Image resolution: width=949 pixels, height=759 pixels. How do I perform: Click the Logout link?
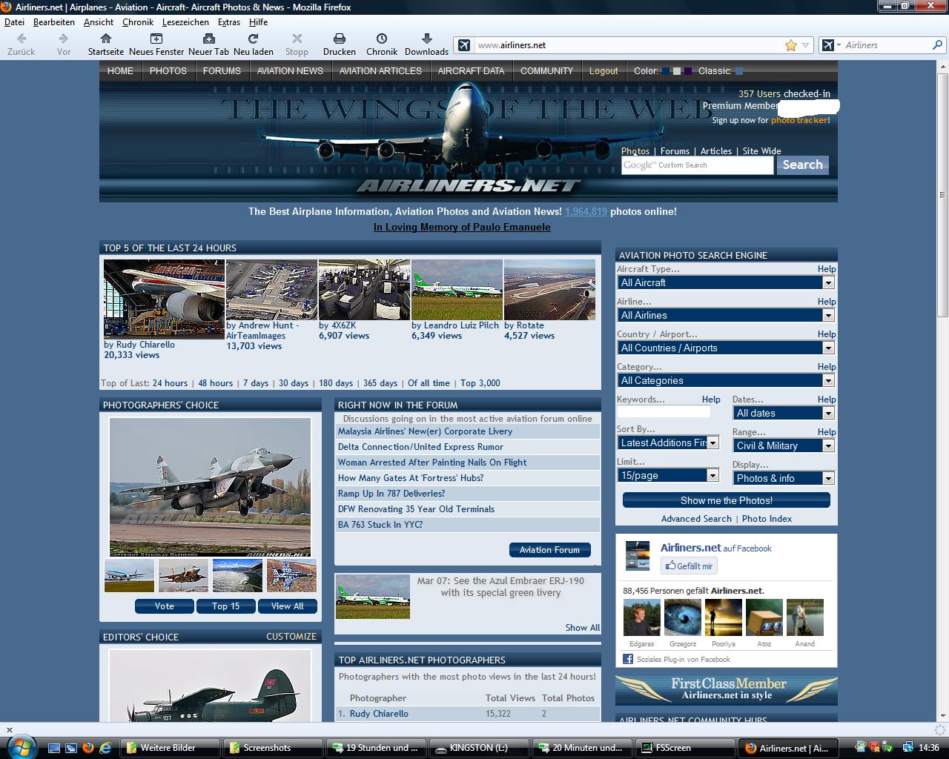[x=604, y=71]
